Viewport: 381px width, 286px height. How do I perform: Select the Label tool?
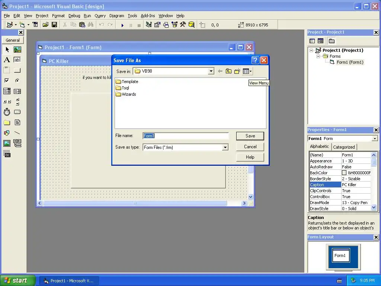click(7, 60)
